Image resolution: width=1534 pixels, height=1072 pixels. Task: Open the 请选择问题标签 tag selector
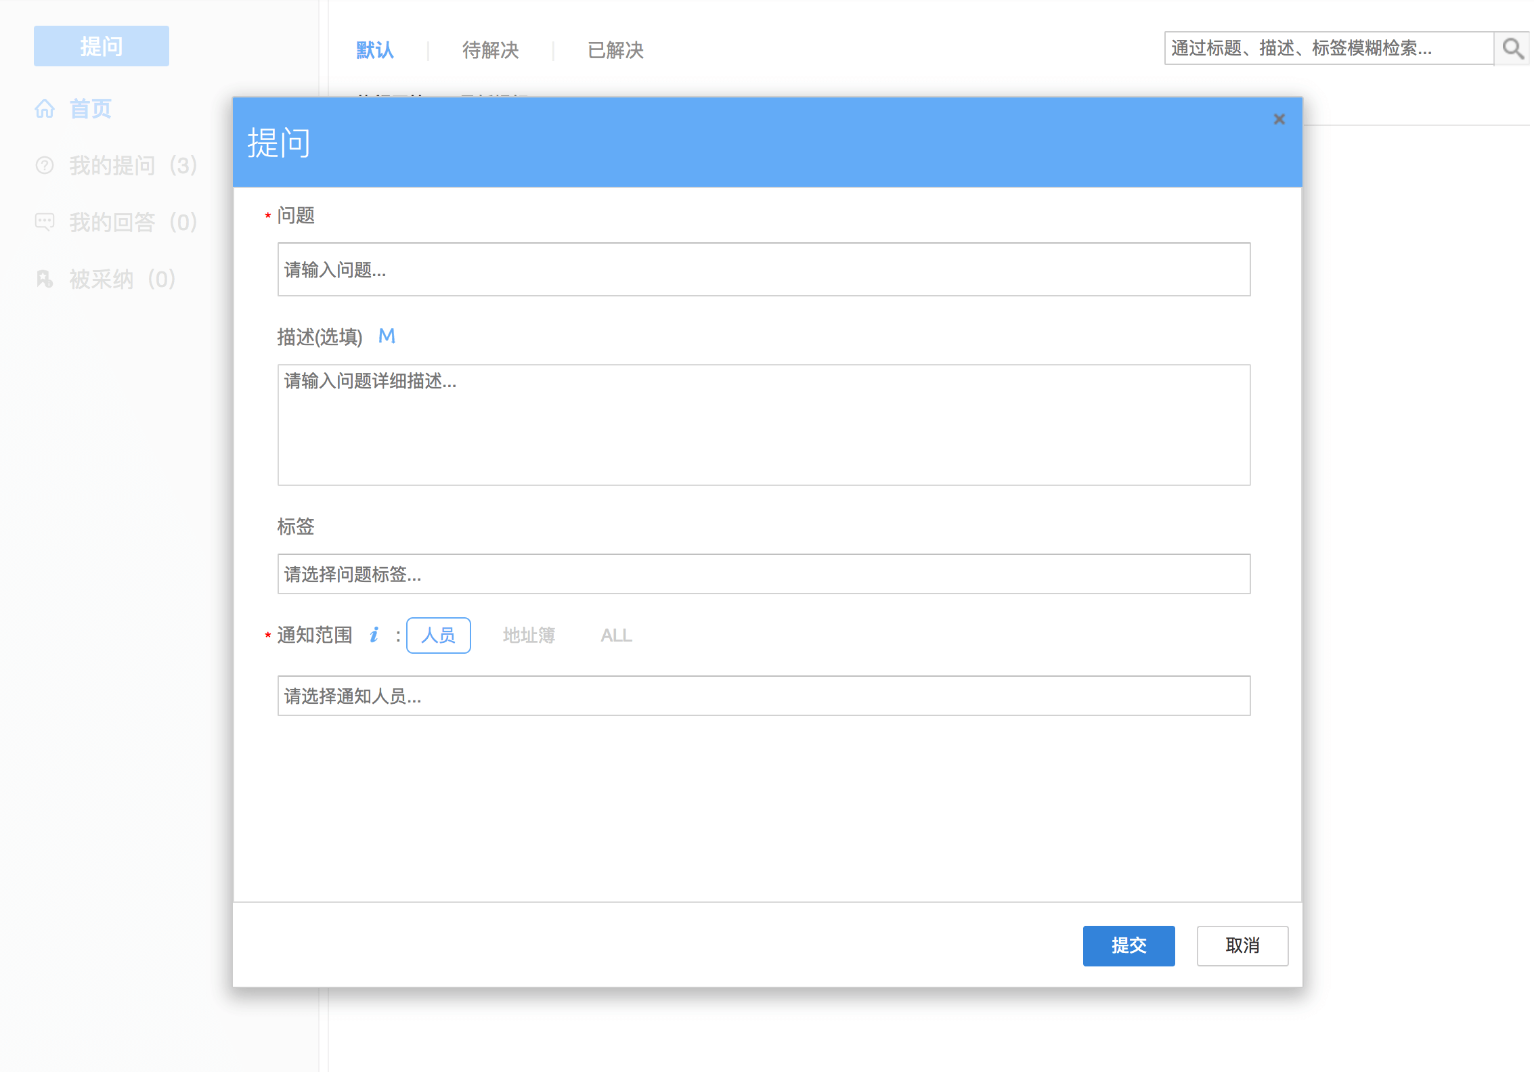coord(764,574)
